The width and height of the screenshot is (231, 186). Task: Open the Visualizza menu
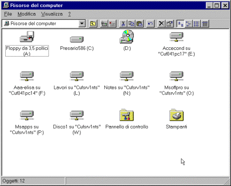click(52, 14)
